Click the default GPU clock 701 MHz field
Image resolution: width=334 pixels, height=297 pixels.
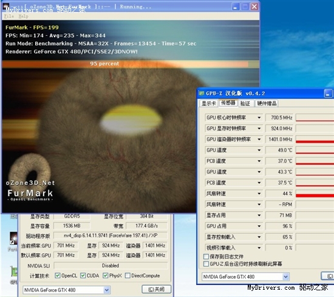tap(66, 255)
